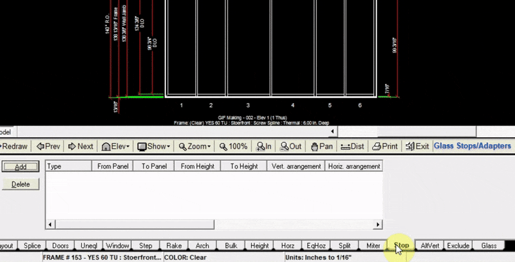Click the Add button

21,167
